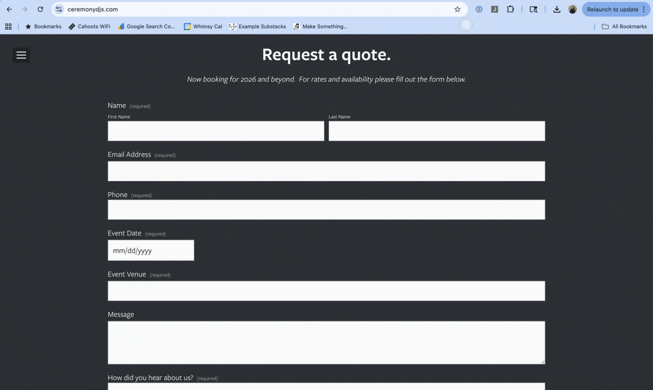This screenshot has width=653, height=390.
Task: Open the 1Password extension icon
Action: point(479,9)
